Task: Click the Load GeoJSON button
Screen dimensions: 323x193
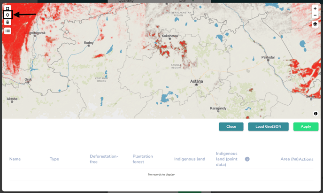Action: coord(268,126)
